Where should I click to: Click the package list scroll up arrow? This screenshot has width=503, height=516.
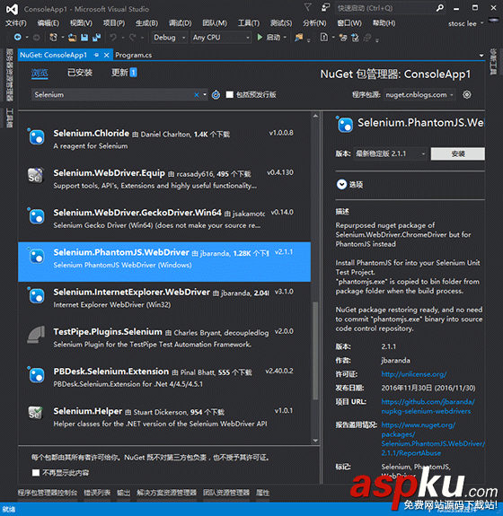click(315, 116)
